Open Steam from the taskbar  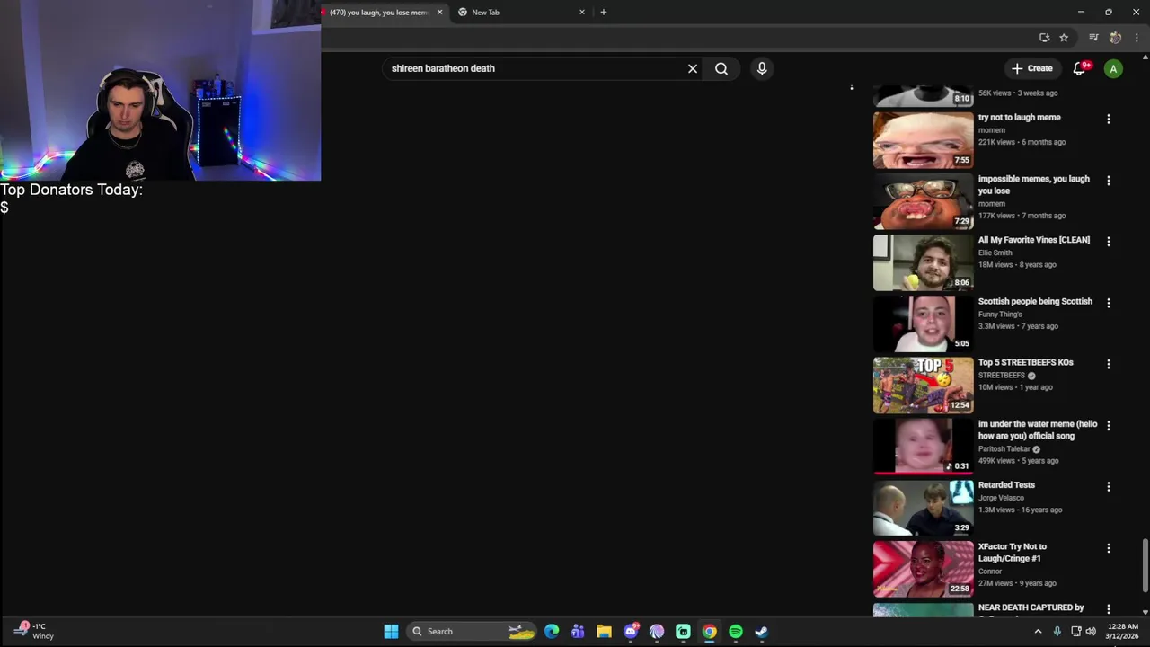pyautogui.click(x=762, y=631)
